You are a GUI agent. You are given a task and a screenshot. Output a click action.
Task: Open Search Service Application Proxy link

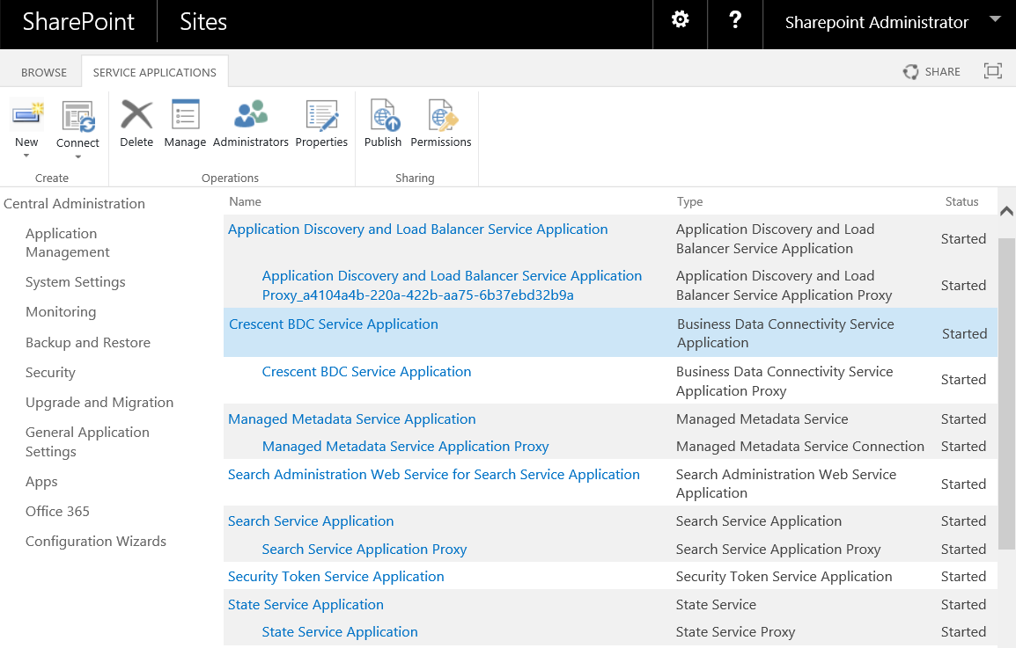pyautogui.click(x=364, y=550)
